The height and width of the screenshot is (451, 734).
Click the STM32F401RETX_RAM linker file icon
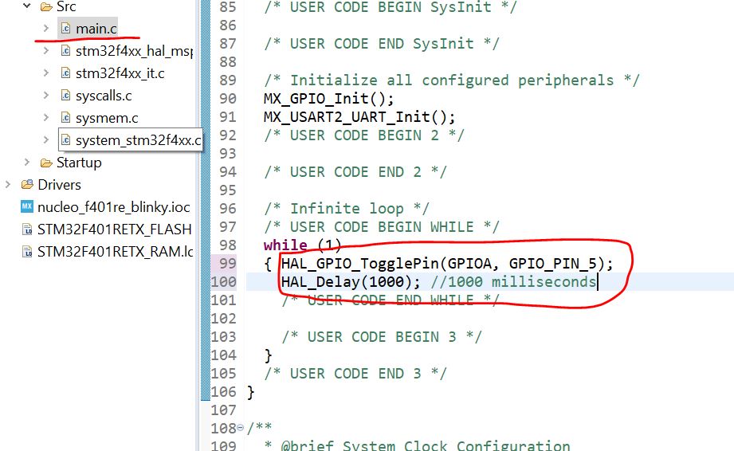point(26,252)
